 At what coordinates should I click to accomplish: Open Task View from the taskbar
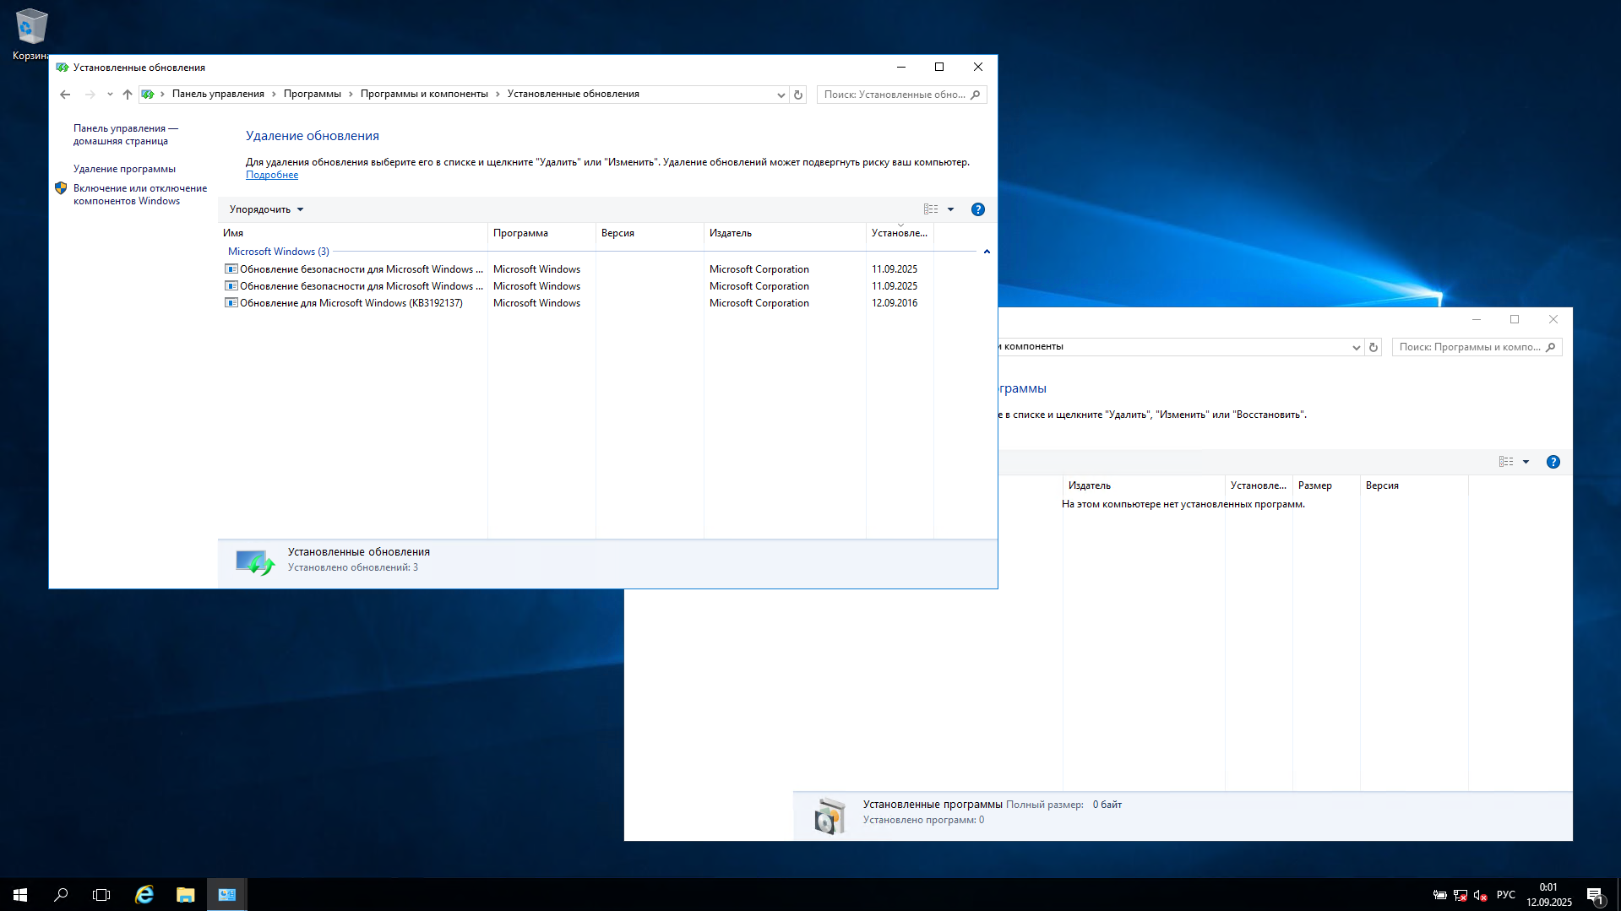(101, 894)
